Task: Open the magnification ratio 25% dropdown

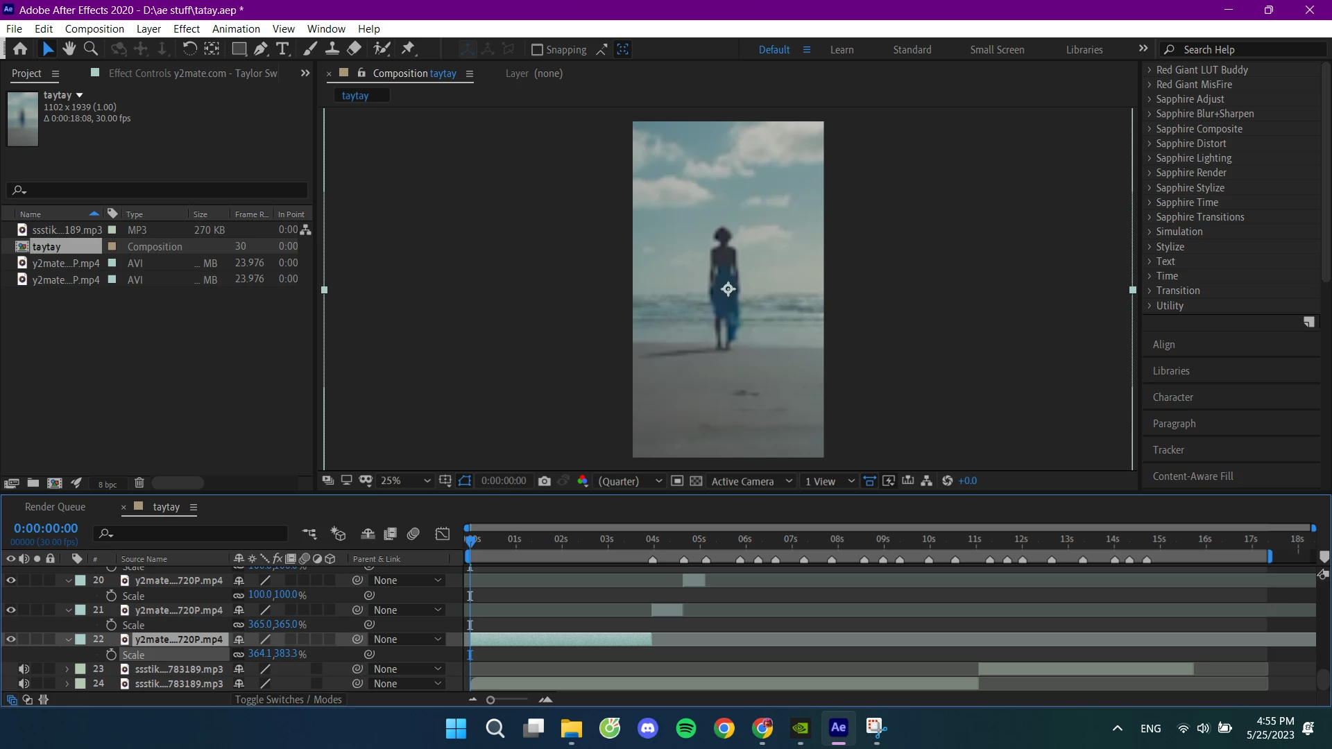Action: point(405,481)
